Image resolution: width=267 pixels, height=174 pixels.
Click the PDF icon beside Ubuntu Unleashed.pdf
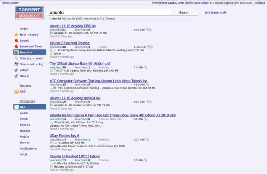click(51, 167)
